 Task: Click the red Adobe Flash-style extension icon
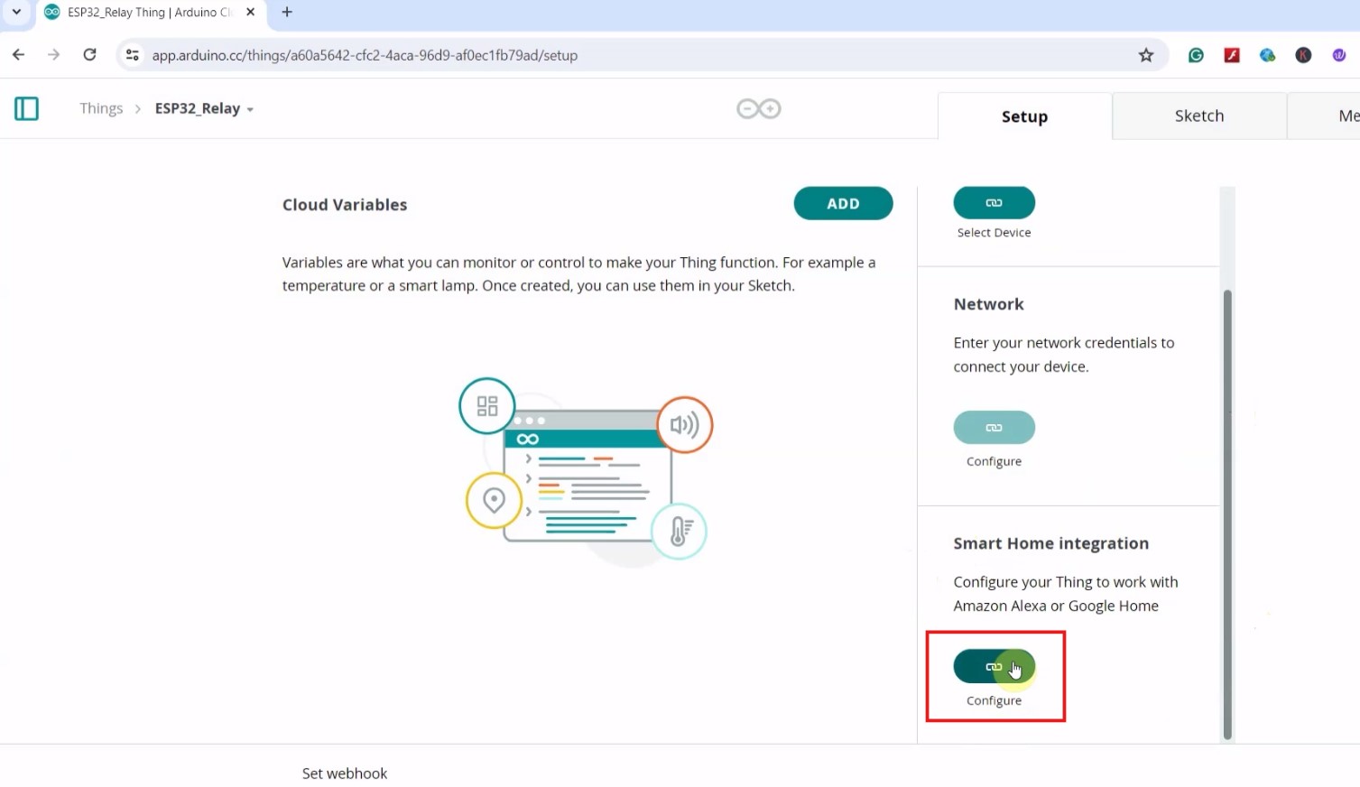coord(1231,55)
